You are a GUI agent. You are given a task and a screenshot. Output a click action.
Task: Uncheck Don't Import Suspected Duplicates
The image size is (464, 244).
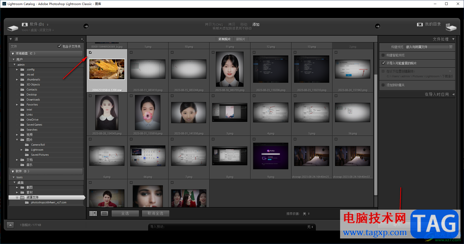(383, 63)
